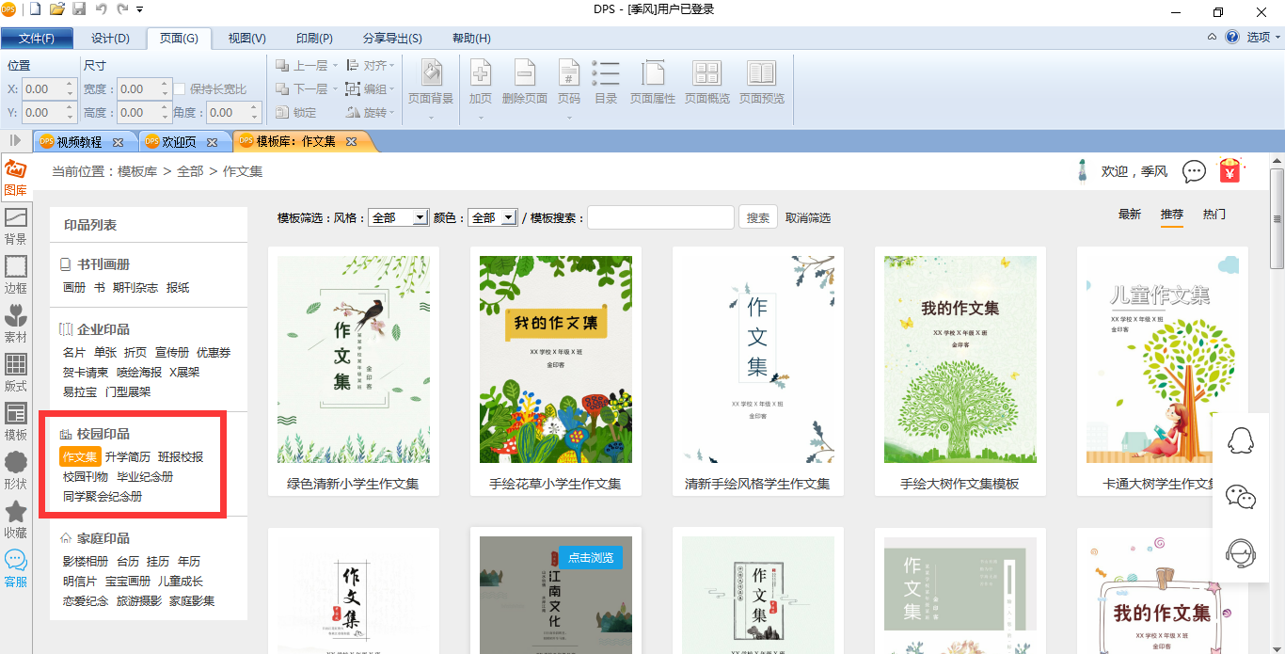The height and width of the screenshot is (654, 1285).
Task: Open the 收藏 favorites star in the sidebar
Action: point(16,519)
